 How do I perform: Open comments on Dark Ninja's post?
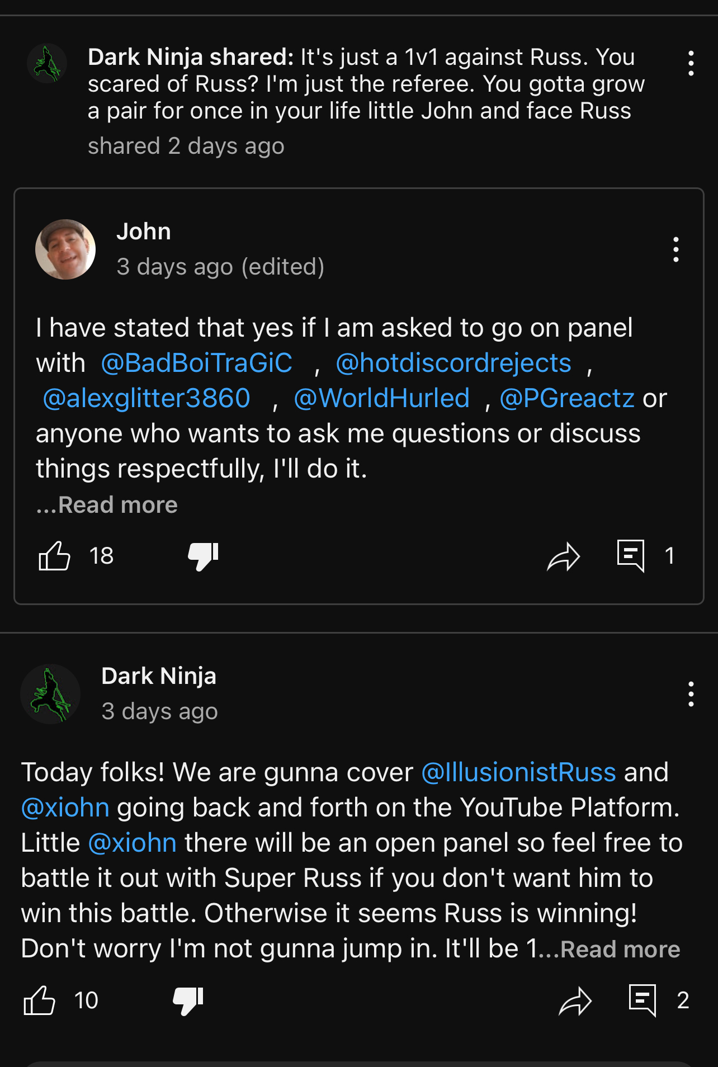pyautogui.click(x=643, y=1000)
